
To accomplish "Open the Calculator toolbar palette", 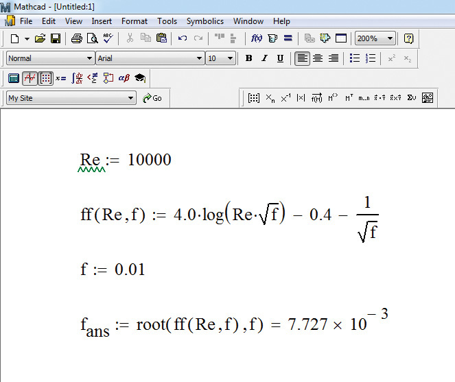I will pos(14,78).
